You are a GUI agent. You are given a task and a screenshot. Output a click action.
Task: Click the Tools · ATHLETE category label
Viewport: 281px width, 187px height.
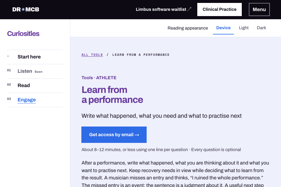click(99, 78)
